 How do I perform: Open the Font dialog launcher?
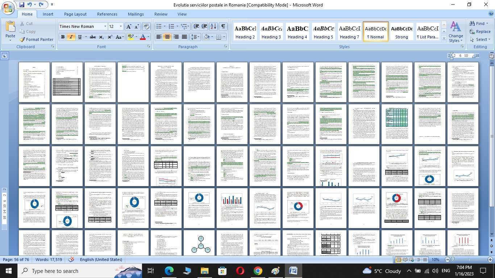[x=149, y=47]
